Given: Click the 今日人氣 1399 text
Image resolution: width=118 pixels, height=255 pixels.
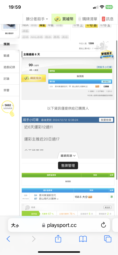Looking at the screenshot, I should click(86, 43).
